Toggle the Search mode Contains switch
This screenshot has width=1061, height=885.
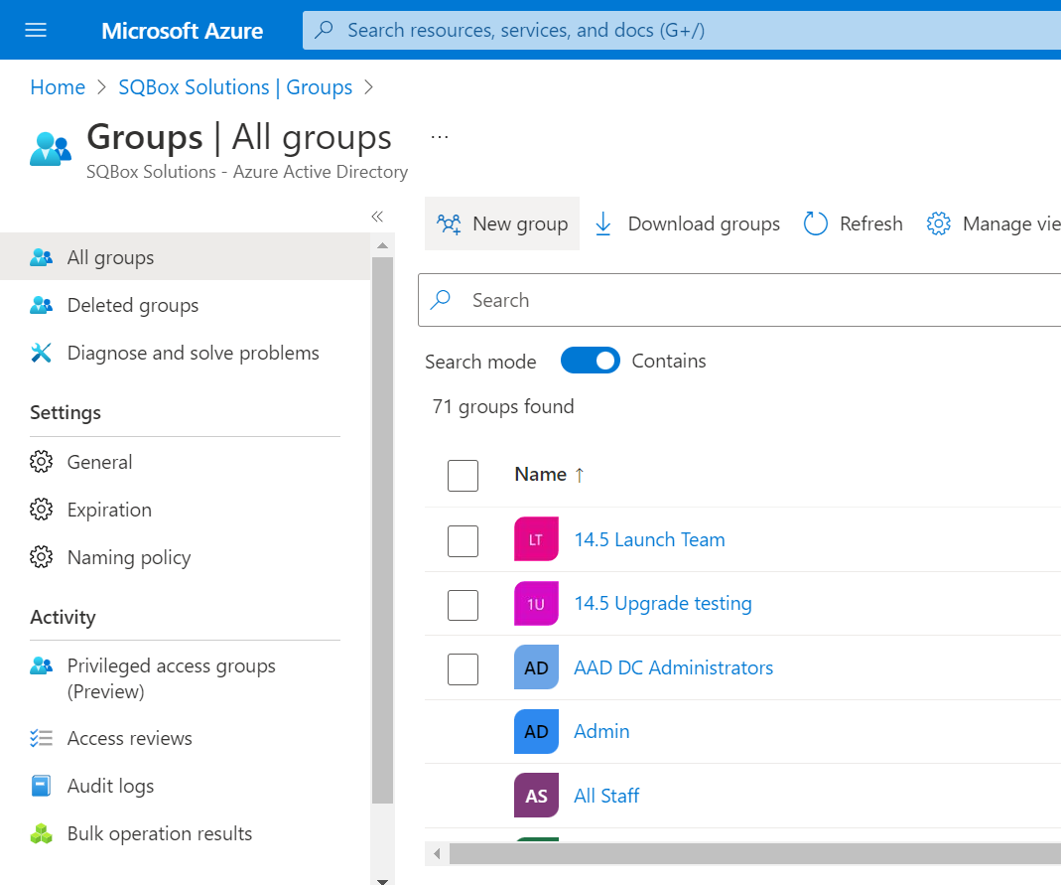590,361
